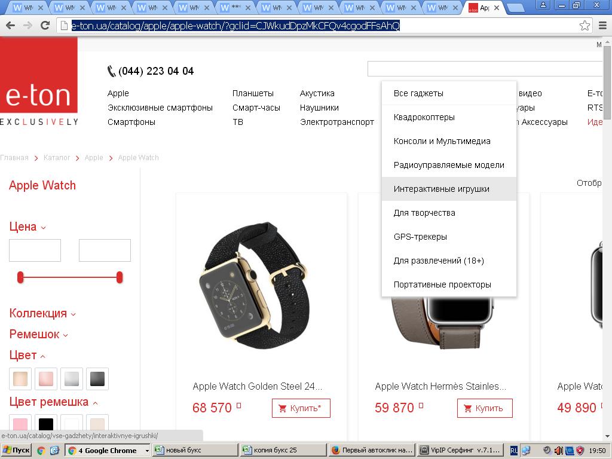Open the 'VipIP Серфинг' taskbar window
The height and width of the screenshot is (459, 612).
click(x=460, y=450)
